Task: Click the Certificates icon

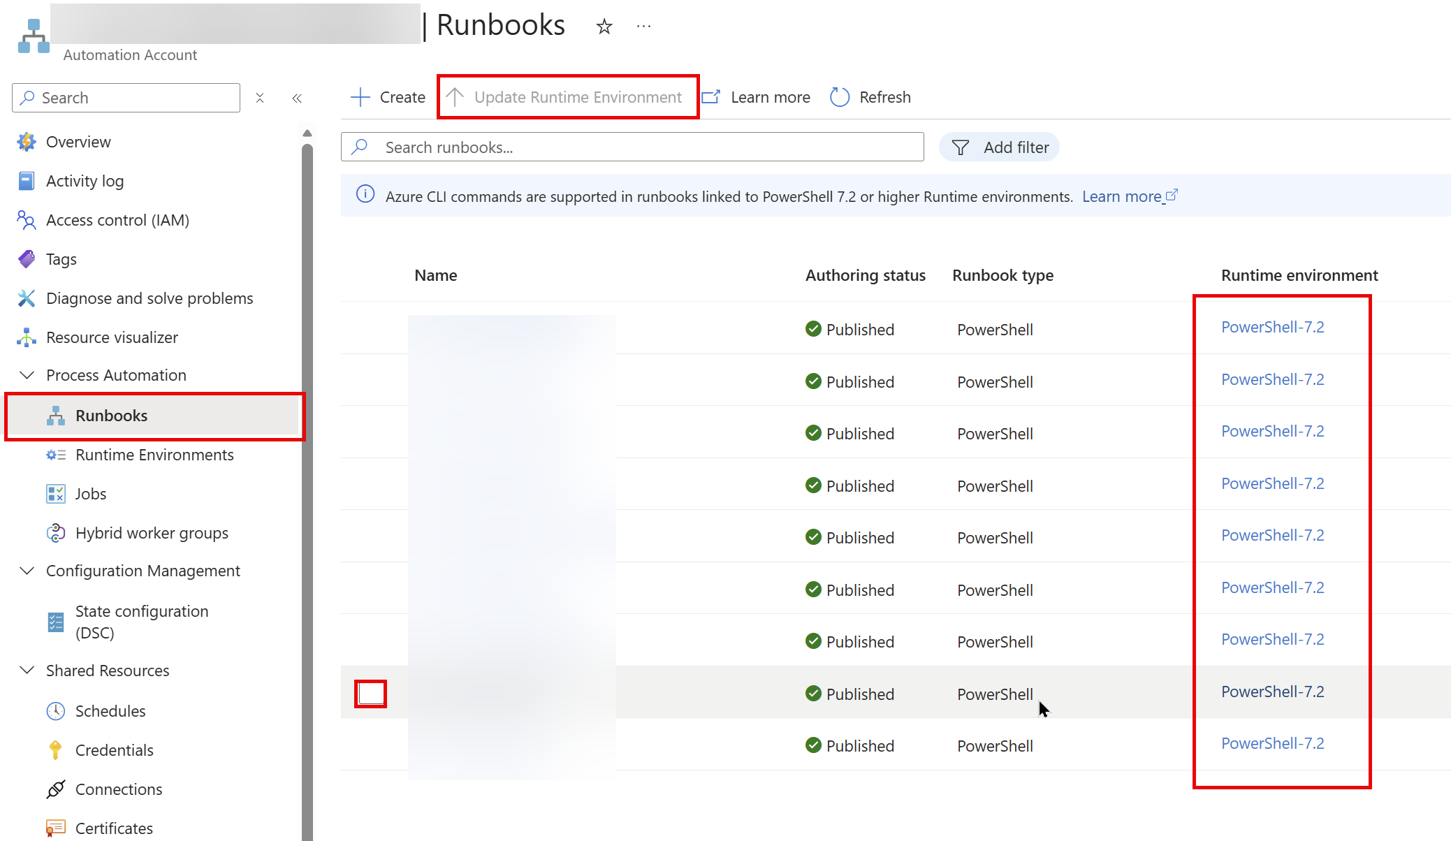Action: click(56, 828)
